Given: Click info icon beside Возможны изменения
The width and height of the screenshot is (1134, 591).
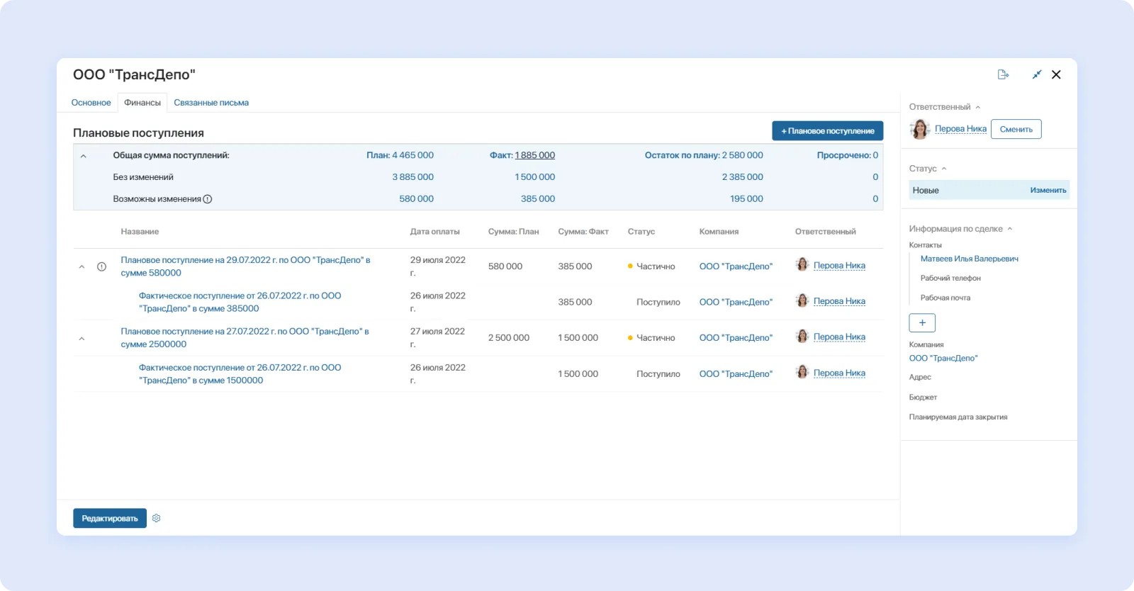Looking at the screenshot, I should click(x=208, y=199).
